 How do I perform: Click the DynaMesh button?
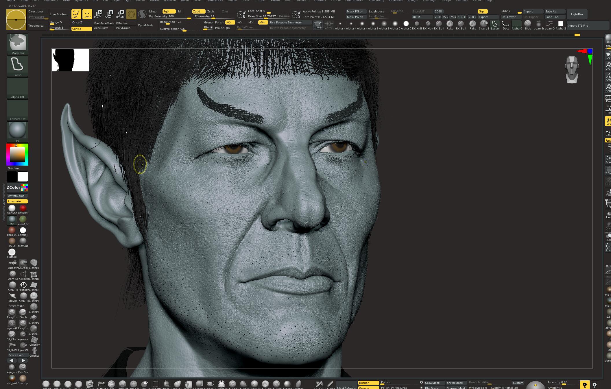(x=147, y=25)
